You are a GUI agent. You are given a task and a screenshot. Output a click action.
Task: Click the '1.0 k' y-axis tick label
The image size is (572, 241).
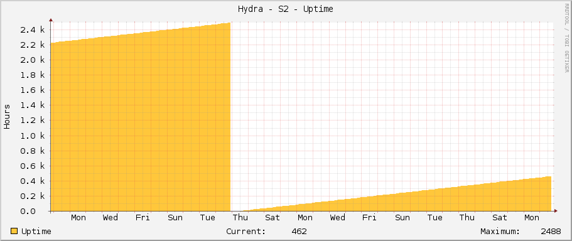point(33,136)
